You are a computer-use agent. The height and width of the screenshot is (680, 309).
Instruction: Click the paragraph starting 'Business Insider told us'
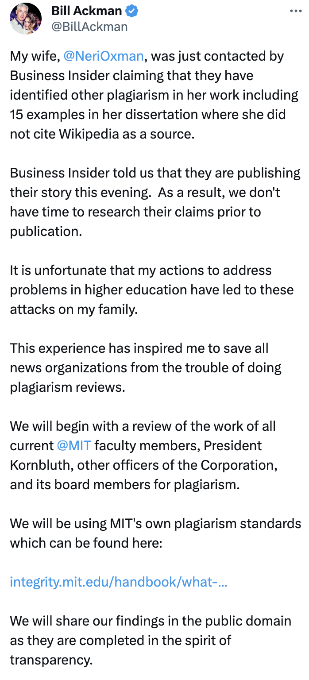155,202
